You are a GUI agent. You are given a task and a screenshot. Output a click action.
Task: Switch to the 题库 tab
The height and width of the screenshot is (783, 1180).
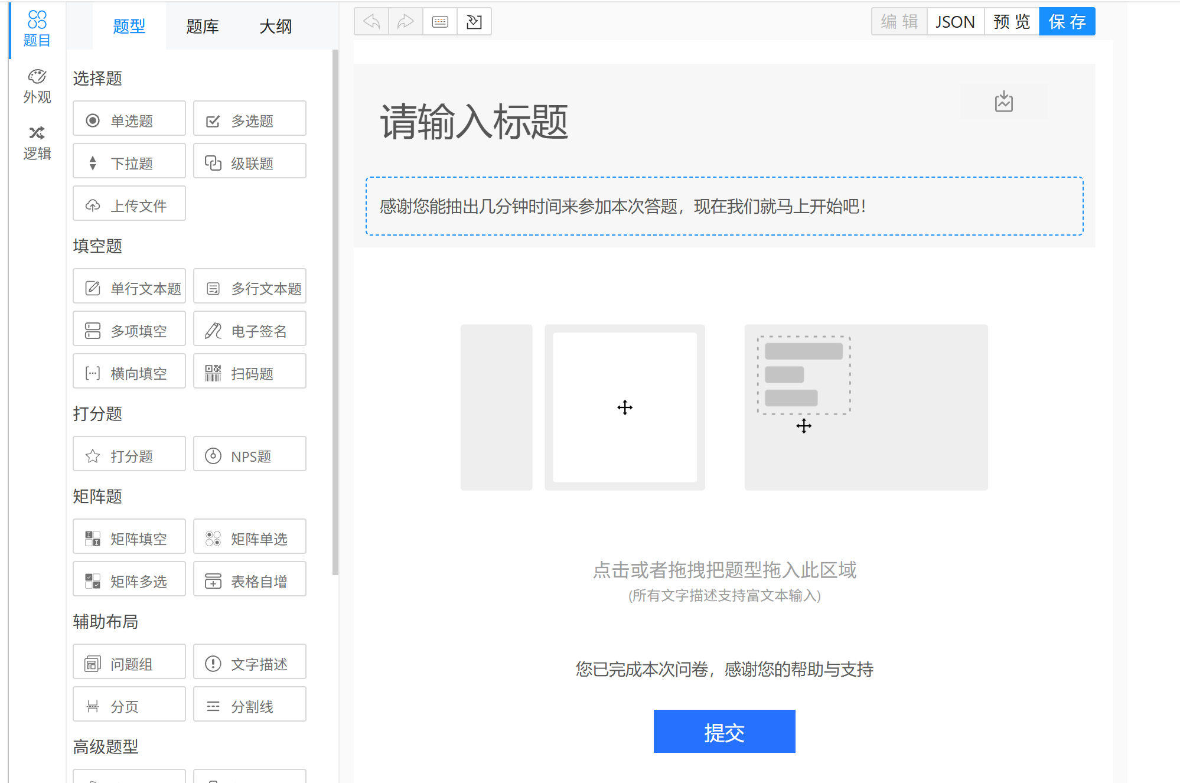(x=203, y=27)
